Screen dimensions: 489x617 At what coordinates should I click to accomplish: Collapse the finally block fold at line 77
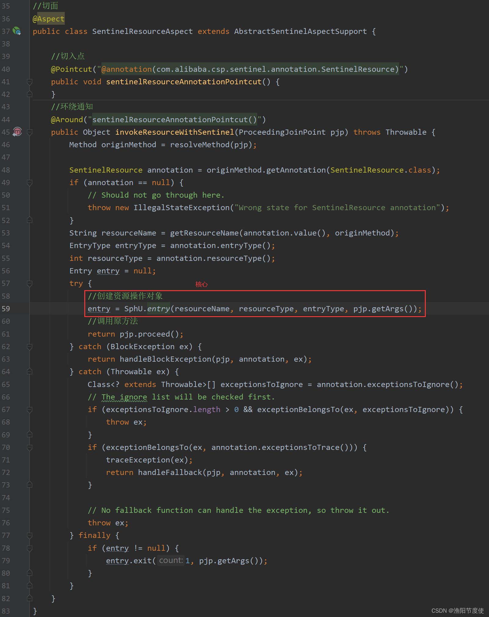(x=30, y=535)
